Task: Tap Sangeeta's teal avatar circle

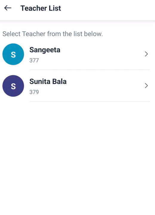Action: click(x=13, y=54)
